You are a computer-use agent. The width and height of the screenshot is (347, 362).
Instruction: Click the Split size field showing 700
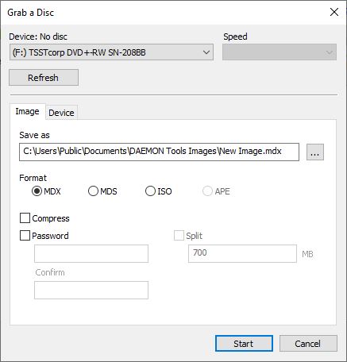click(x=242, y=253)
